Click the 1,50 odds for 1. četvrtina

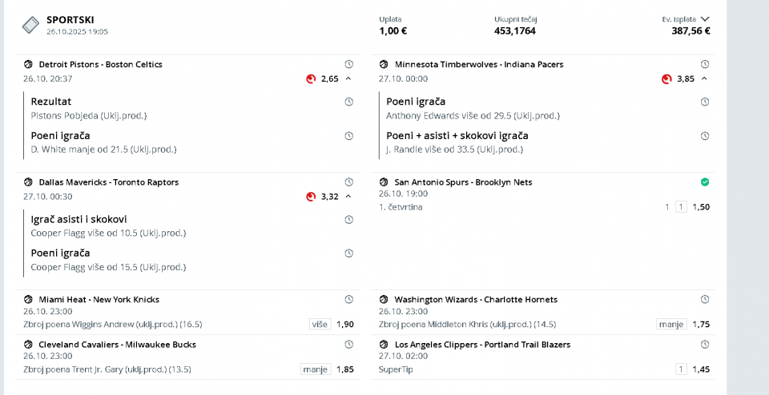[x=701, y=206]
